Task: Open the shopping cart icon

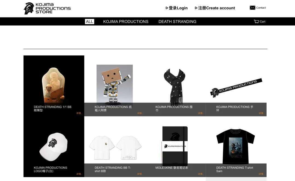Action: tap(256, 22)
